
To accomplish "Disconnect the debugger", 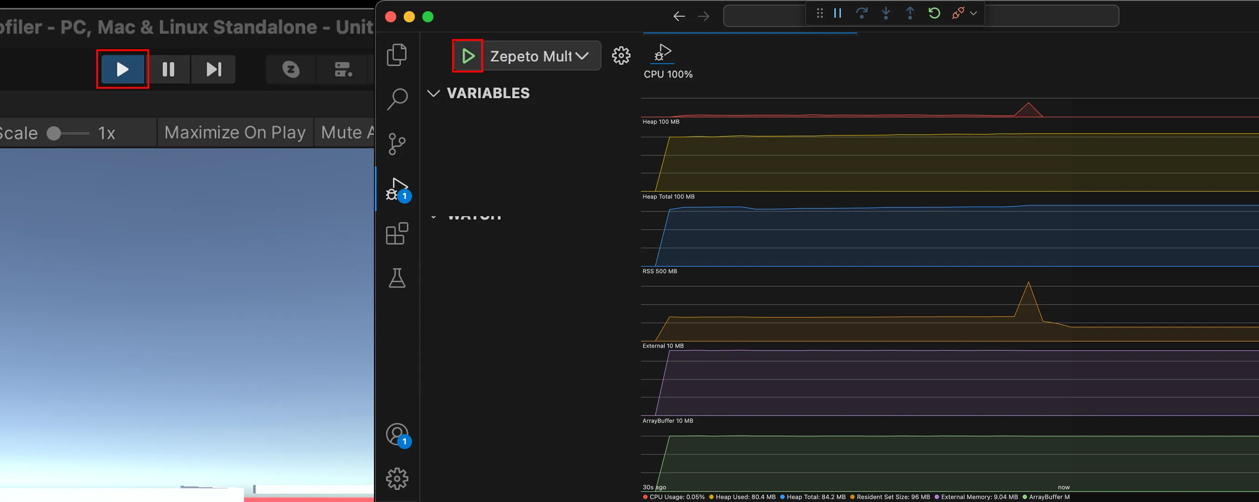I will click(x=958, y=13).
